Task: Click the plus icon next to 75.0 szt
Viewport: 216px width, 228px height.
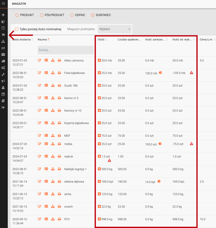Action: click(99, 135)
